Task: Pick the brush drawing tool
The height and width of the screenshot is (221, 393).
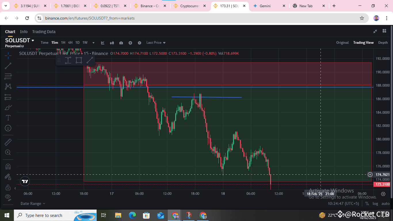Action: 8,107
